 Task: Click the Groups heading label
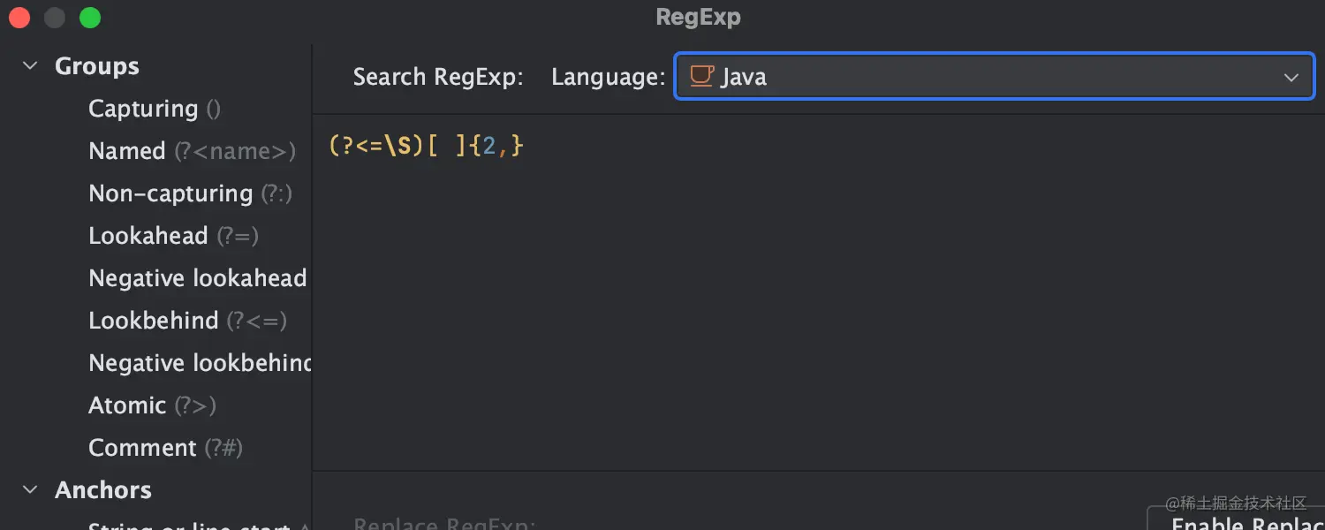[x=97, y=66]
